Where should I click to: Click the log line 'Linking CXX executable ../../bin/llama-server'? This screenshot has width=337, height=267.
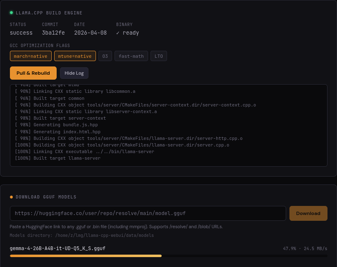[x=84, y=151]
